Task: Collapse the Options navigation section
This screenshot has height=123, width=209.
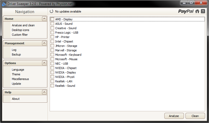Action: pos(44,63)
